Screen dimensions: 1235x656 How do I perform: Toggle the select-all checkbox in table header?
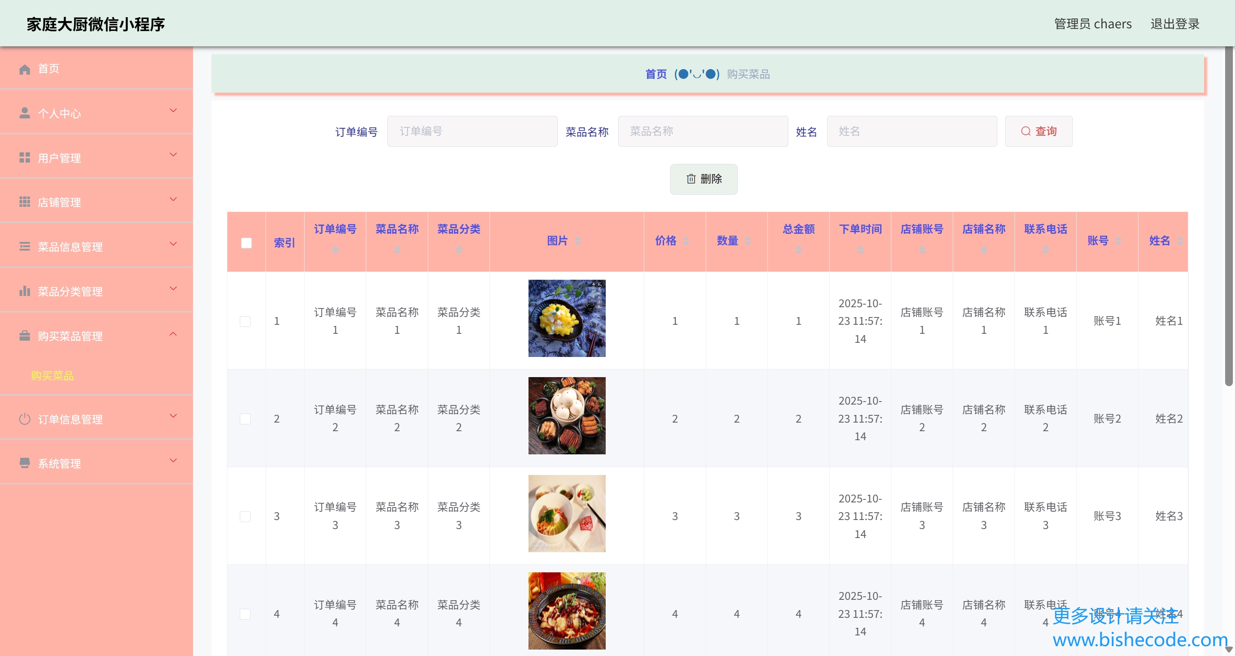click(x=246, y=243)
